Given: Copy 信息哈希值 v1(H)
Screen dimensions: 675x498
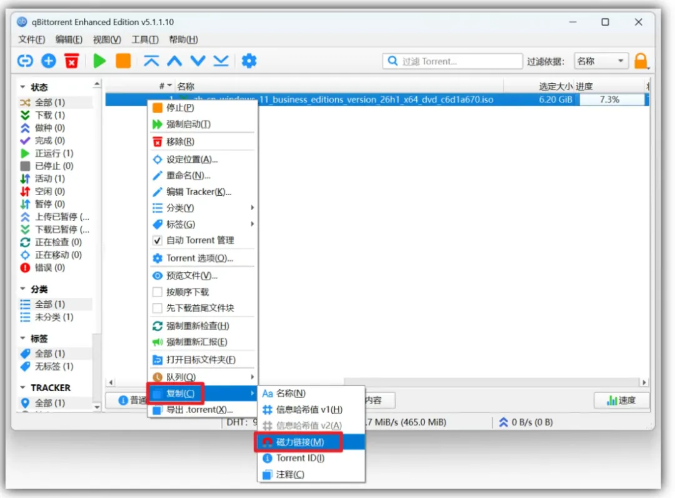Looking at the screenshot, I should pyautogui.click(x=311, y=410).
